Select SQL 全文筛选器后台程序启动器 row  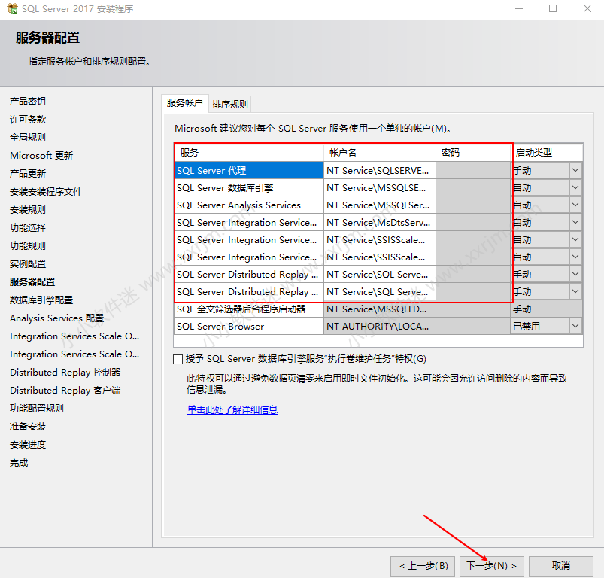[x=249, y=309]
